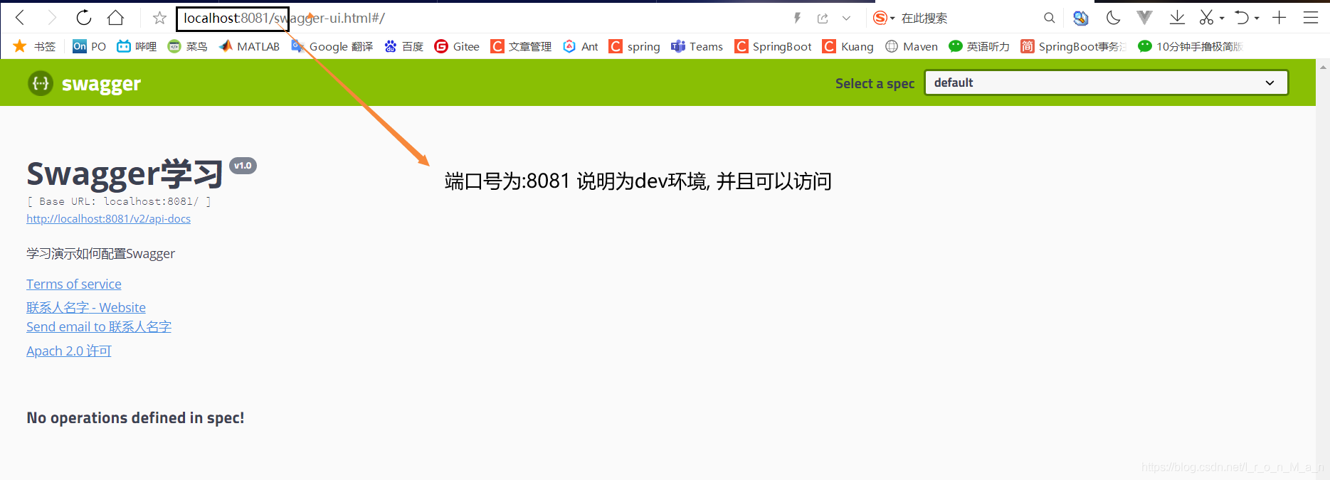Click the magnifier search icon
The width and height of the screenshot is (1330, 480).
pyautogui.click(x=1050, y=18)
